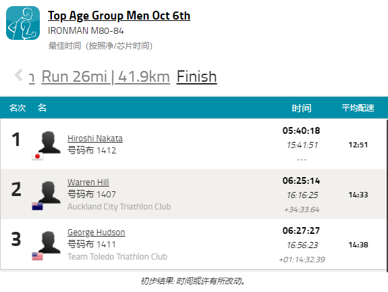This screenshot has width=388, height=292.
Task: Open Hiroshi Nakata's profile link
Action: click(x=95, y=139)
